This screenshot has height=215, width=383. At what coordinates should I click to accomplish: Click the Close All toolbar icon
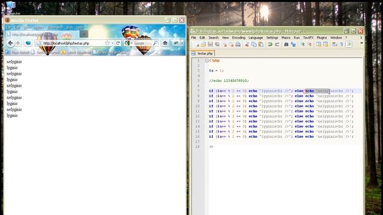point(231,45)
